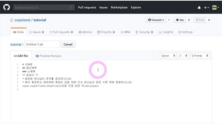Open the Insights tab
Viewport: 222px width, 124px height.
coord(166,32)
